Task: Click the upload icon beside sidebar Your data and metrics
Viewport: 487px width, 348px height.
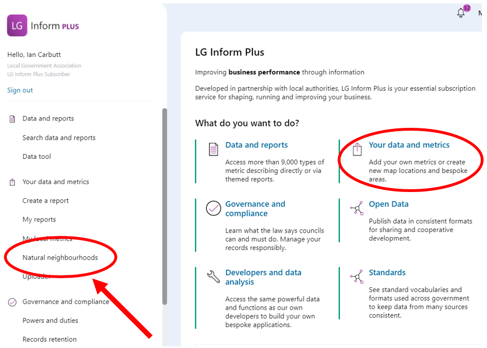Action: (12, 182)
